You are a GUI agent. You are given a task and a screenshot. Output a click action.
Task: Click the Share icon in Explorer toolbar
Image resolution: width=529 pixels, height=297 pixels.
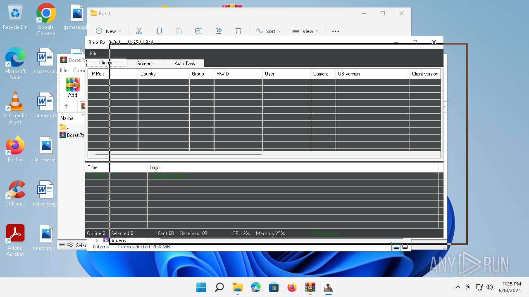click(x=219, y=31)
